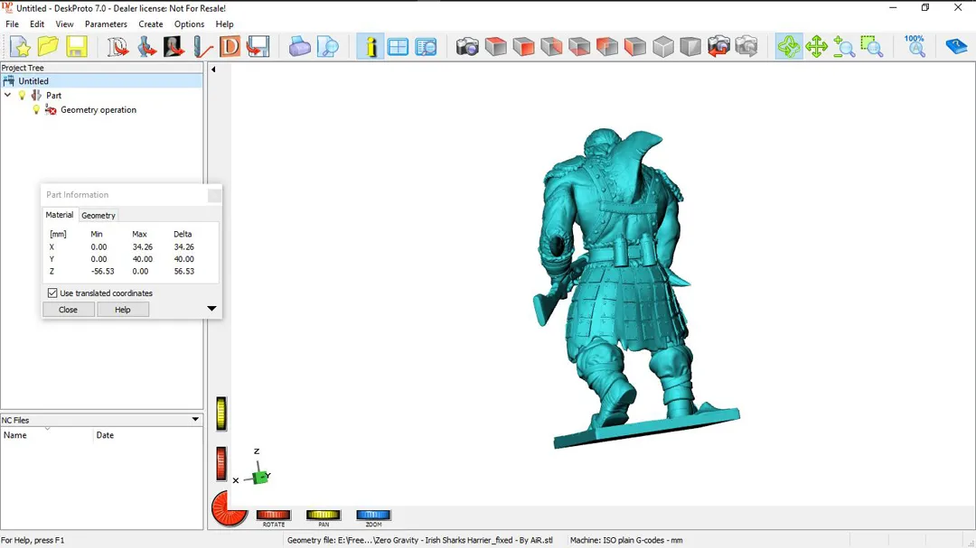Open the NC Files panel dropdown arrow
The height and width of the screenshot is (548, 976).
point(195,420)
